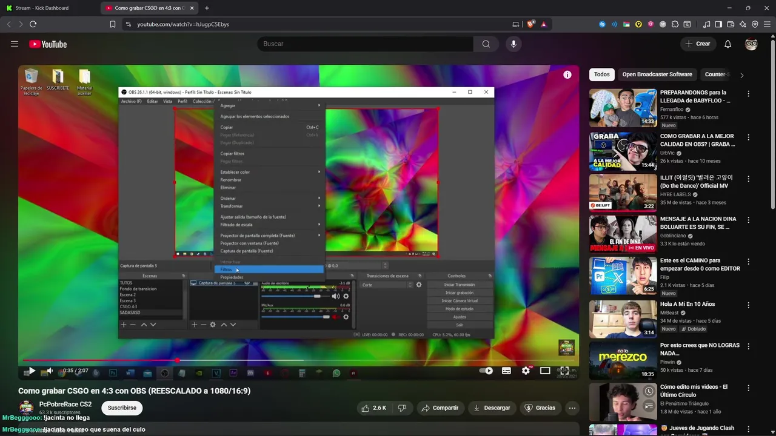The height and width of the screenshot is (436, 776).
Task: Toggle autoplay switch in player
Action: click(x=486, y=371)
